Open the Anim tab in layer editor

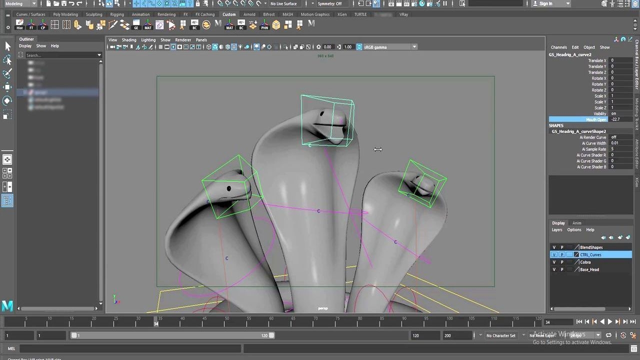click(576, 223)
